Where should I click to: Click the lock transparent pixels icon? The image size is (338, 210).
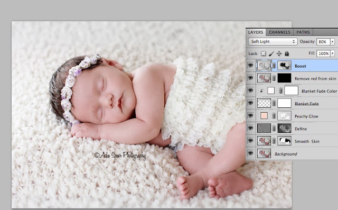click(263, 53)
